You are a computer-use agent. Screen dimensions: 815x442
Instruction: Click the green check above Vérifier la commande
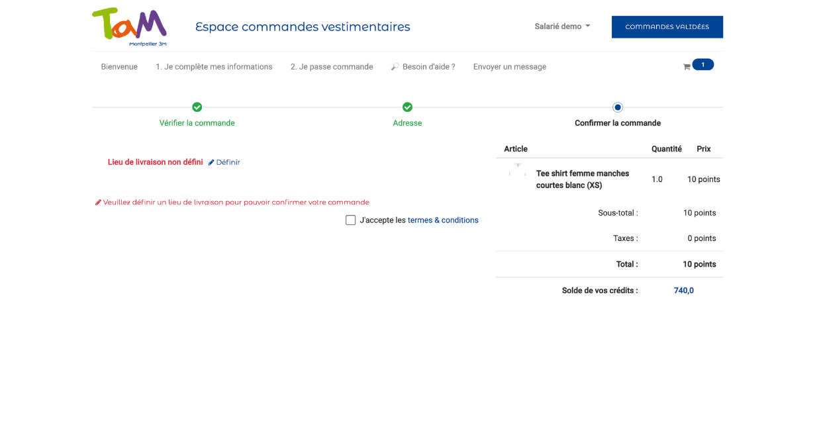click(x=197, y=107)
